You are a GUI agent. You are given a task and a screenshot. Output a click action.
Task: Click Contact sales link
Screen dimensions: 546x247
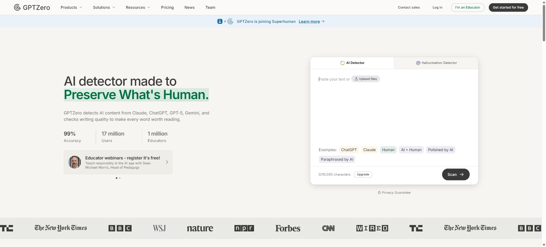[409, 8]
